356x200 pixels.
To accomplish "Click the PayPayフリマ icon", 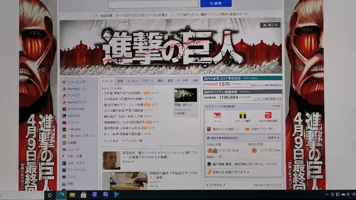I will click(64, 102).
